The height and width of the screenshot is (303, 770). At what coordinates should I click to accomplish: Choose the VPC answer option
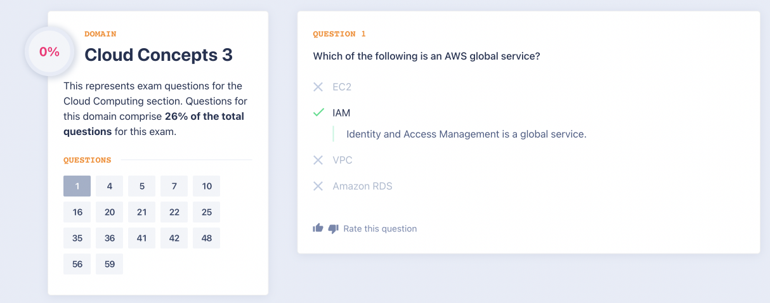pyautogui.click(x=343, y=160)
